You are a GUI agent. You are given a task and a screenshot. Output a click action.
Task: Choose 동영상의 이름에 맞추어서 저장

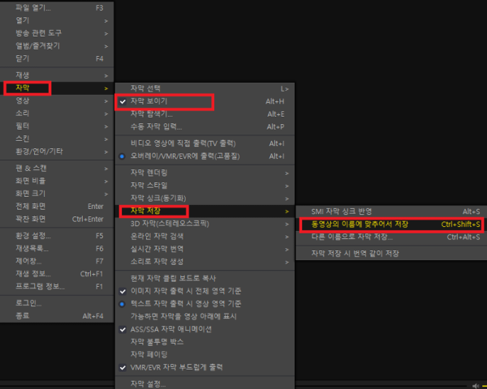[x=391, y=224]
